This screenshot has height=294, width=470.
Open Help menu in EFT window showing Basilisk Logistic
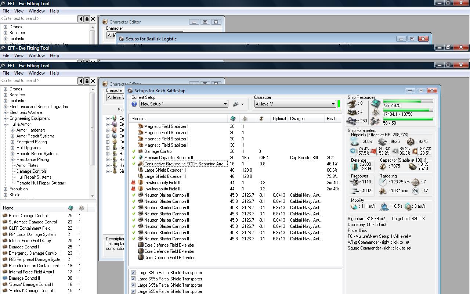(x=54, y=11)
